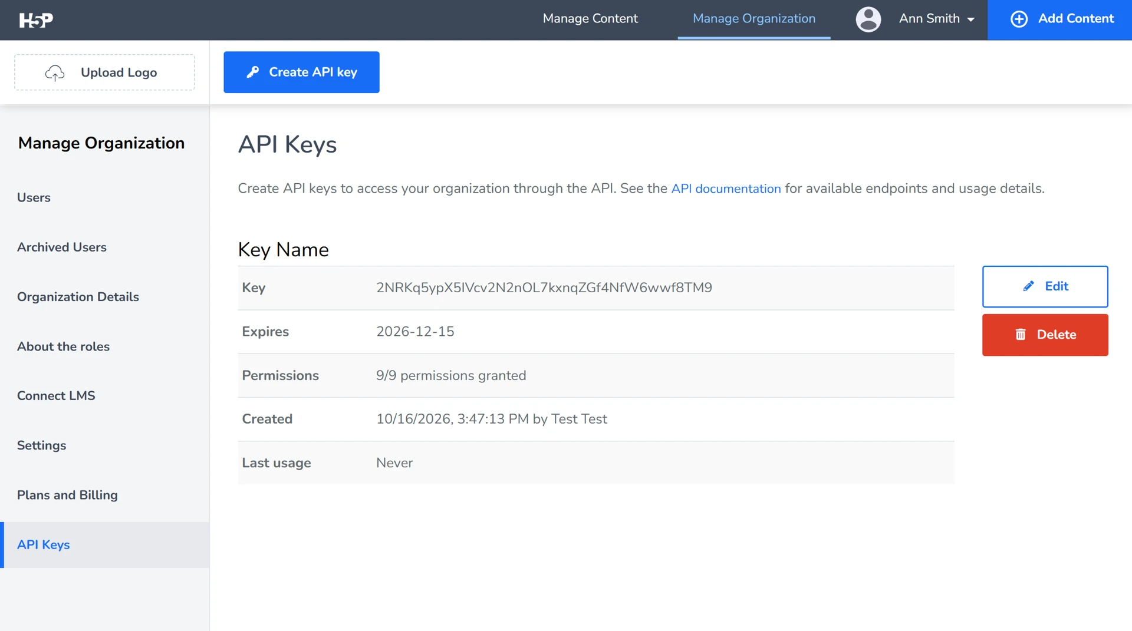Click the expiry date 2026-12-15
Viewport: 1132px width, 631px height.
click(415, 332)
